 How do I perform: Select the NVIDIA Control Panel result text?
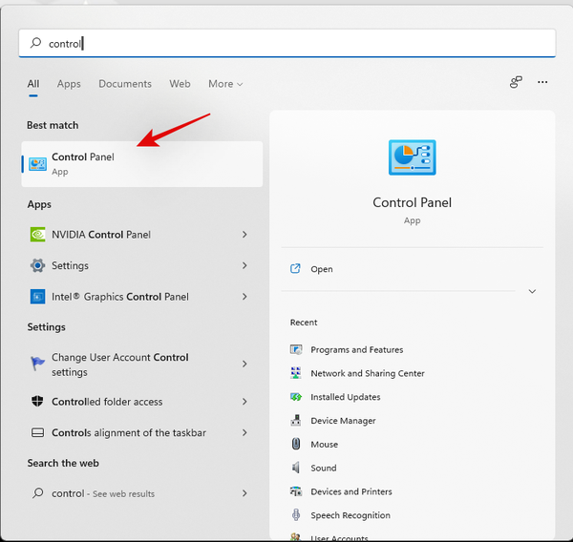(101, 235)
